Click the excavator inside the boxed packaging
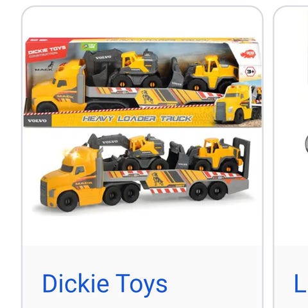308x308 pixels. pos(123,68)
